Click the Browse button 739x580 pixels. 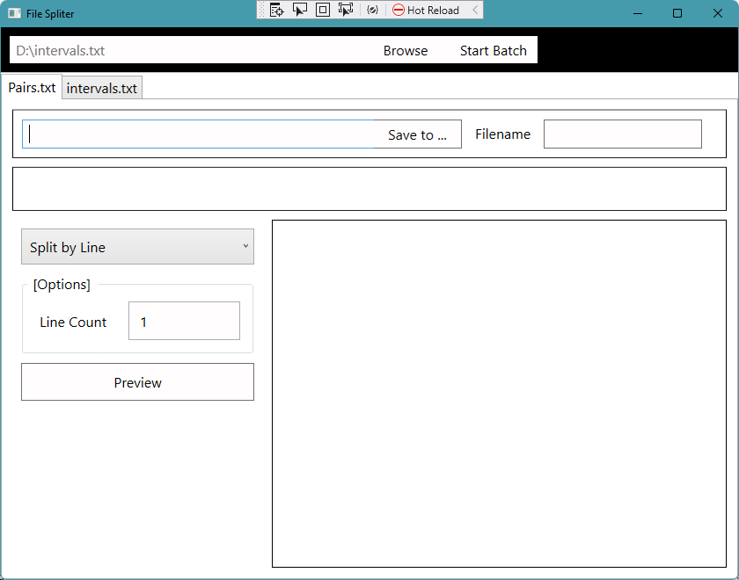pos(406,51)
